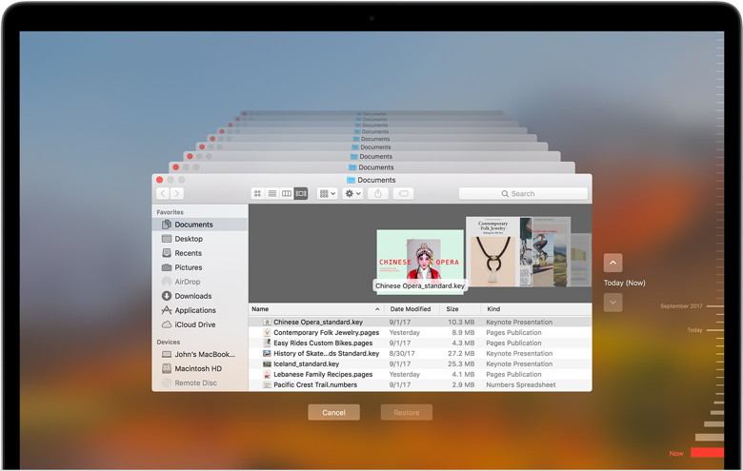Screen dimensions: 743x471
Task: Click the Edit Tags toolbar button
Action: click(403, 193)
